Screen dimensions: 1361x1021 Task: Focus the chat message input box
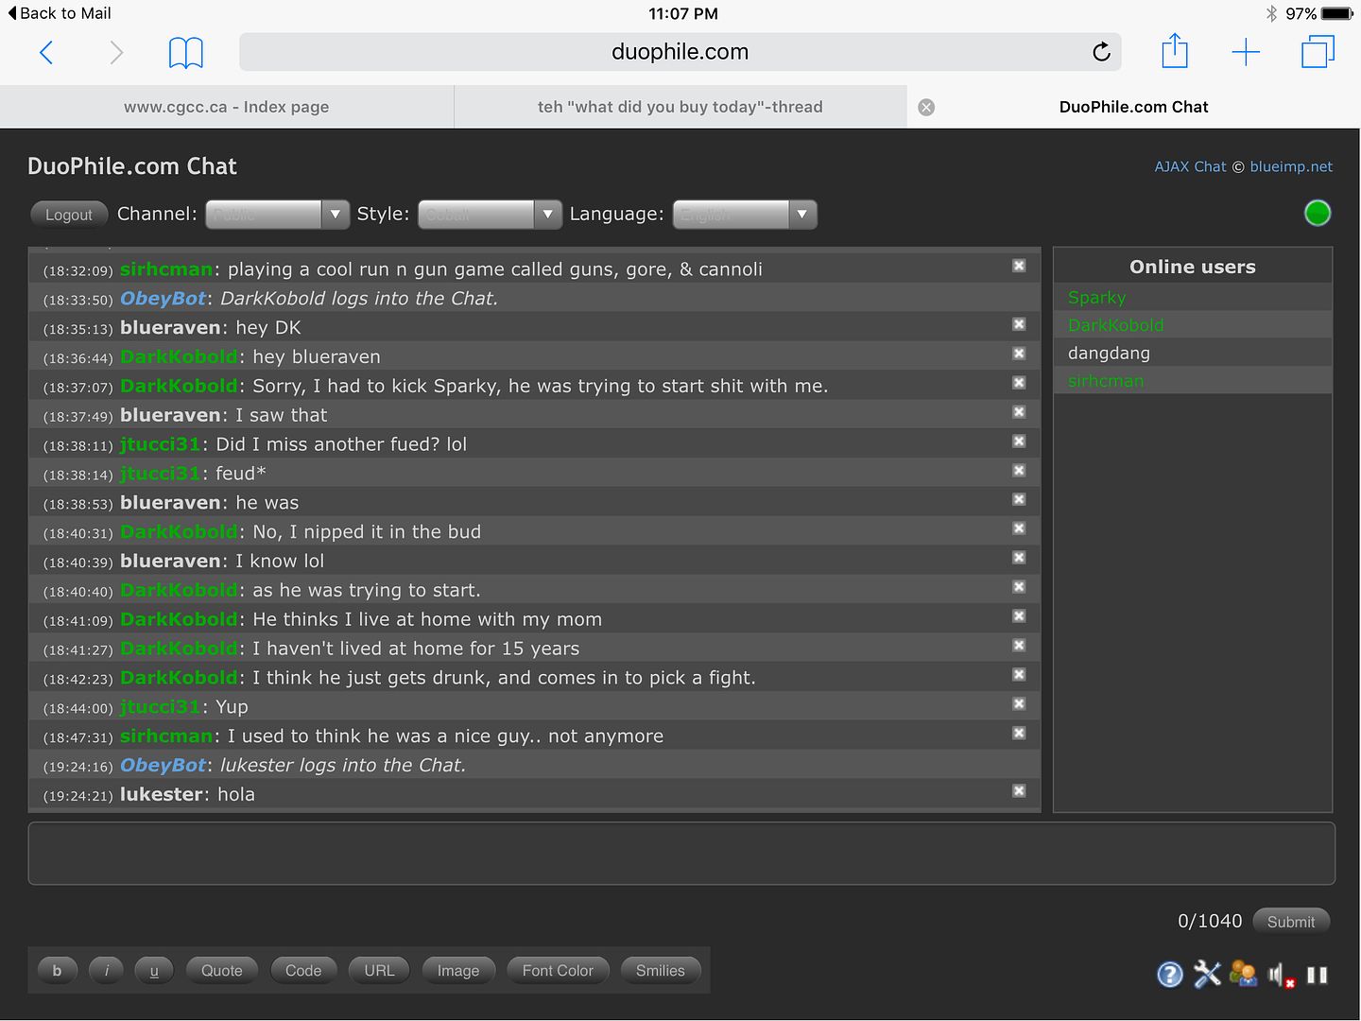pos(680,854)
